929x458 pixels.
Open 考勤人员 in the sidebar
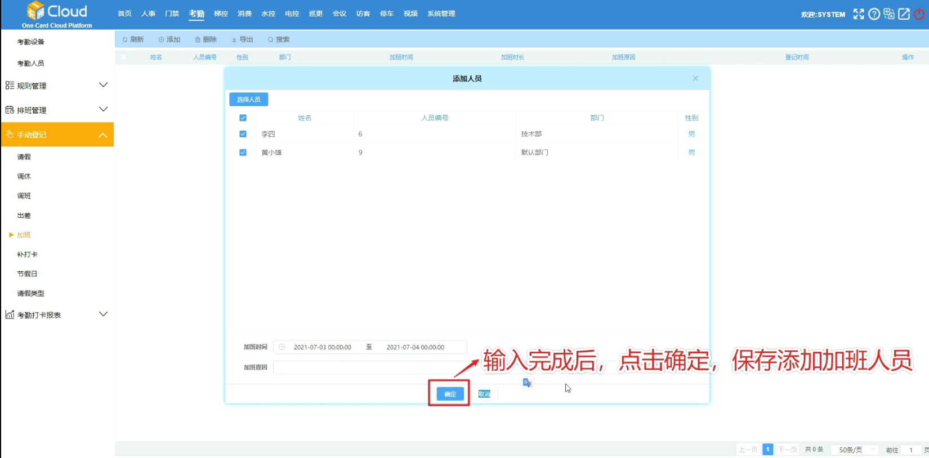click(30, 63)
